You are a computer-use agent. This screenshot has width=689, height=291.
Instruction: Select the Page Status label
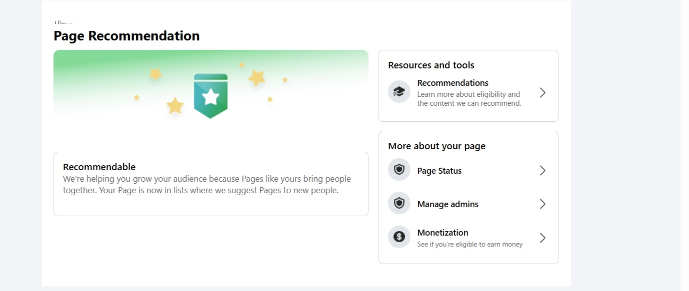439,171
